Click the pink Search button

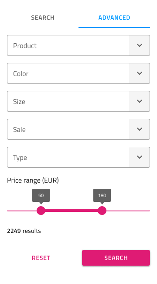point(116,258)
